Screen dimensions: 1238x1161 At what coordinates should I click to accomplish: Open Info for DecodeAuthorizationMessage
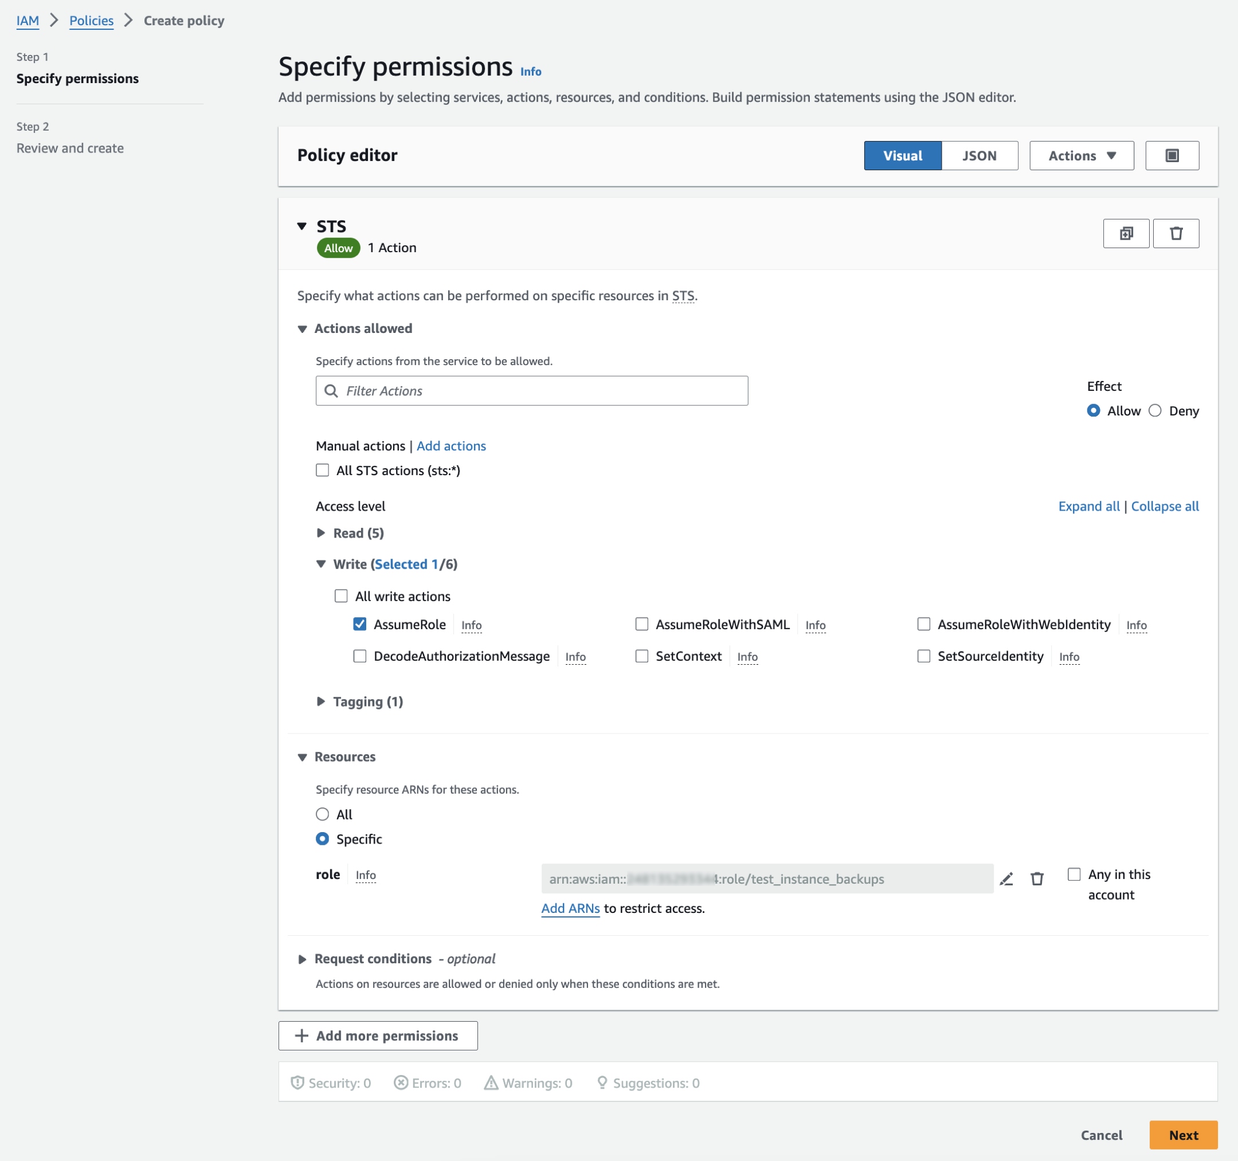(575, 657)
